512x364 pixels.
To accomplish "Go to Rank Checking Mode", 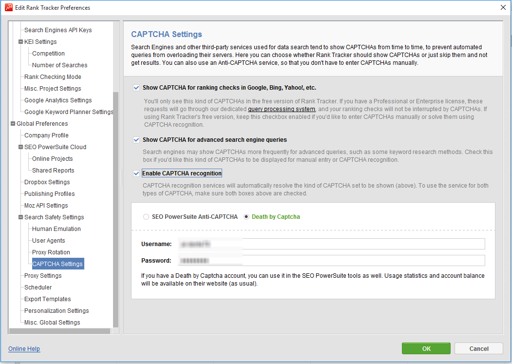I will (53, 77).
